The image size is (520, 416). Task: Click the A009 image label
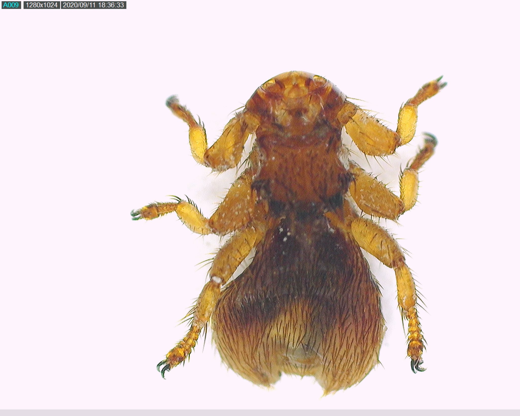pyautogui.click(x=11, y=5)
